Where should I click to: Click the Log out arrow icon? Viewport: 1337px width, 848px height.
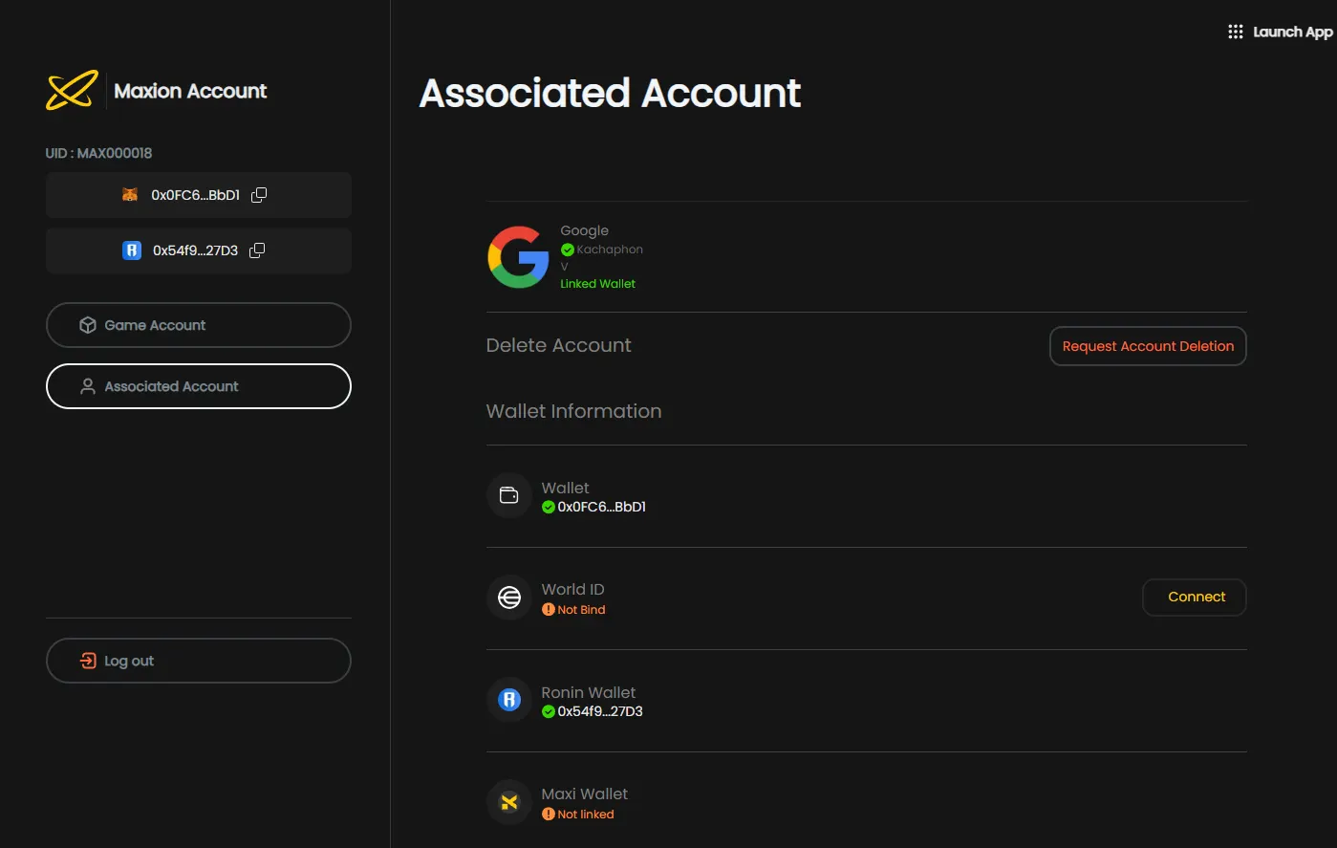click(x=88, y=661)
